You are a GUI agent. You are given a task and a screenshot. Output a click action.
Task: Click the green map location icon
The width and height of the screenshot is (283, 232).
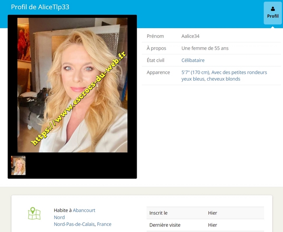tap(34, 213)
